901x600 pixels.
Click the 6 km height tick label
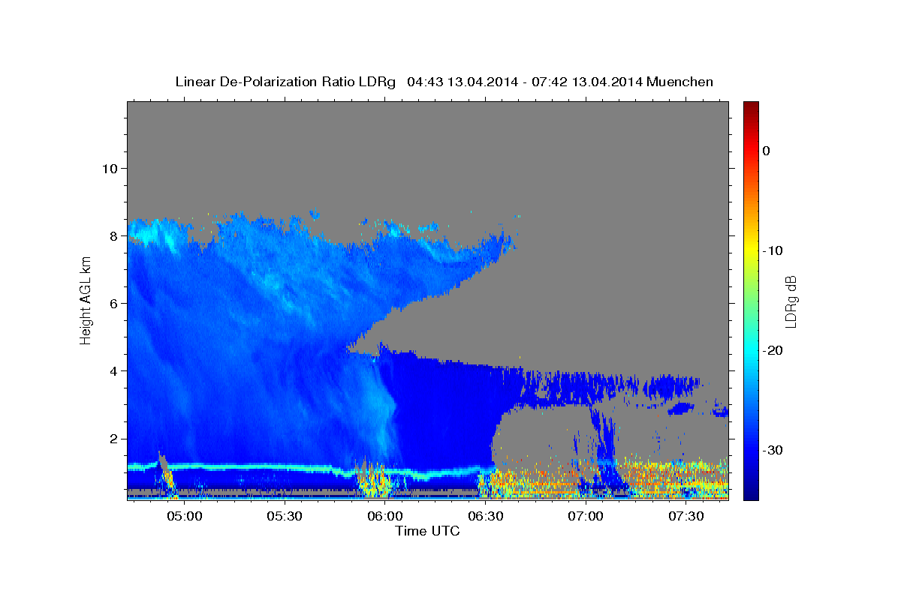click(112, 303)
